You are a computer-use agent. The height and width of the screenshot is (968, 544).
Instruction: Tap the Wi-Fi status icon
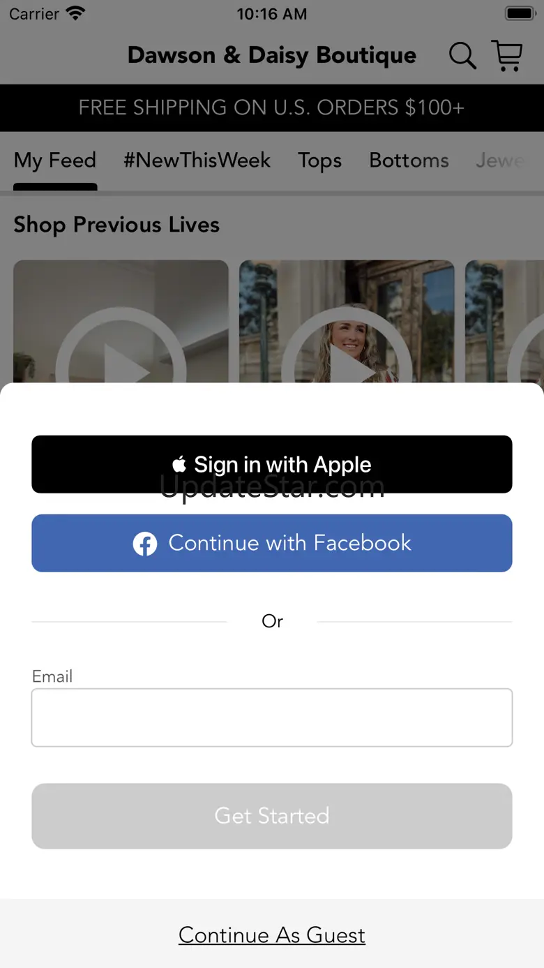coord(75,13)
